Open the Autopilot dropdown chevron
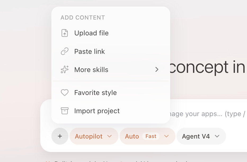Viewport: 247px width, 162px height. [x=109, y=136]
